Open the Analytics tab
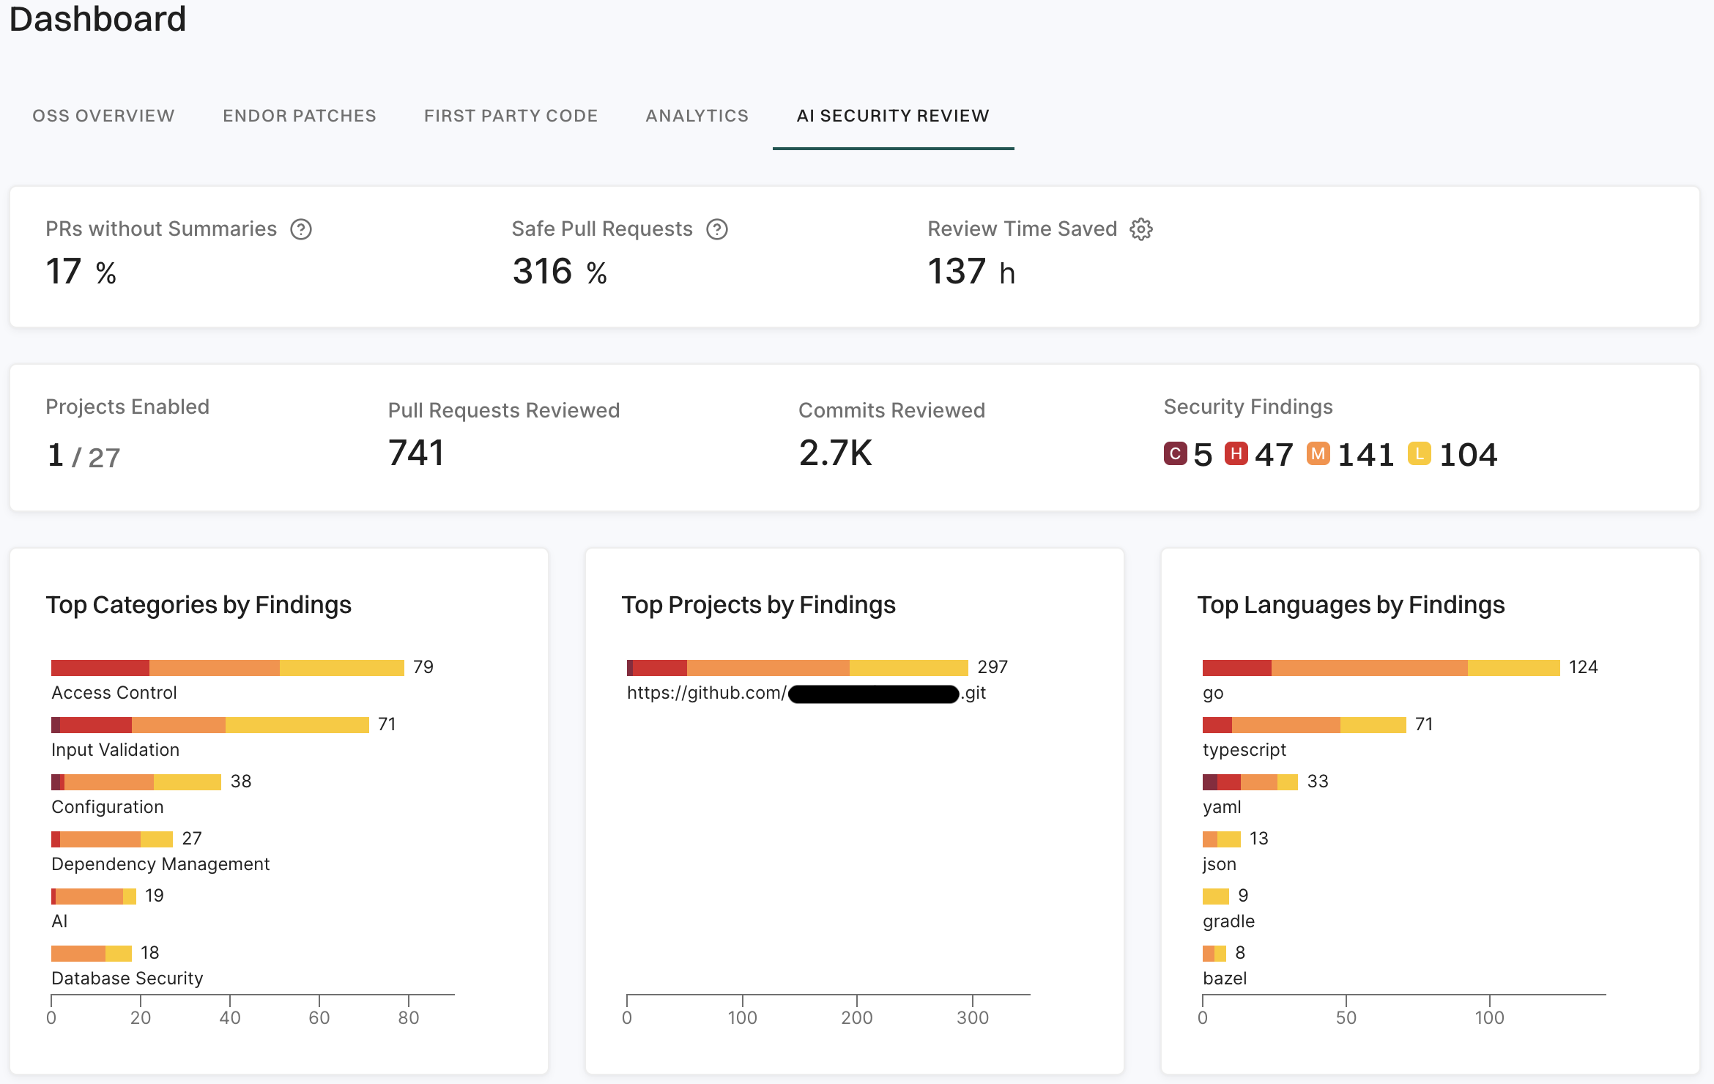1714x1084 pixels. coord(697,115)
